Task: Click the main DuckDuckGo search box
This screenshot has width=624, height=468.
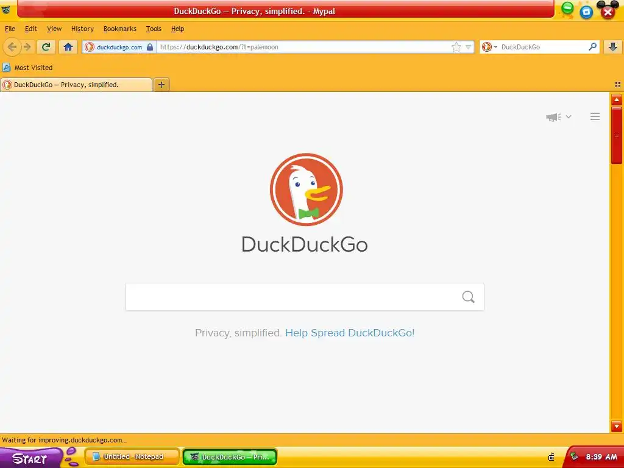Action: [305, 297]
